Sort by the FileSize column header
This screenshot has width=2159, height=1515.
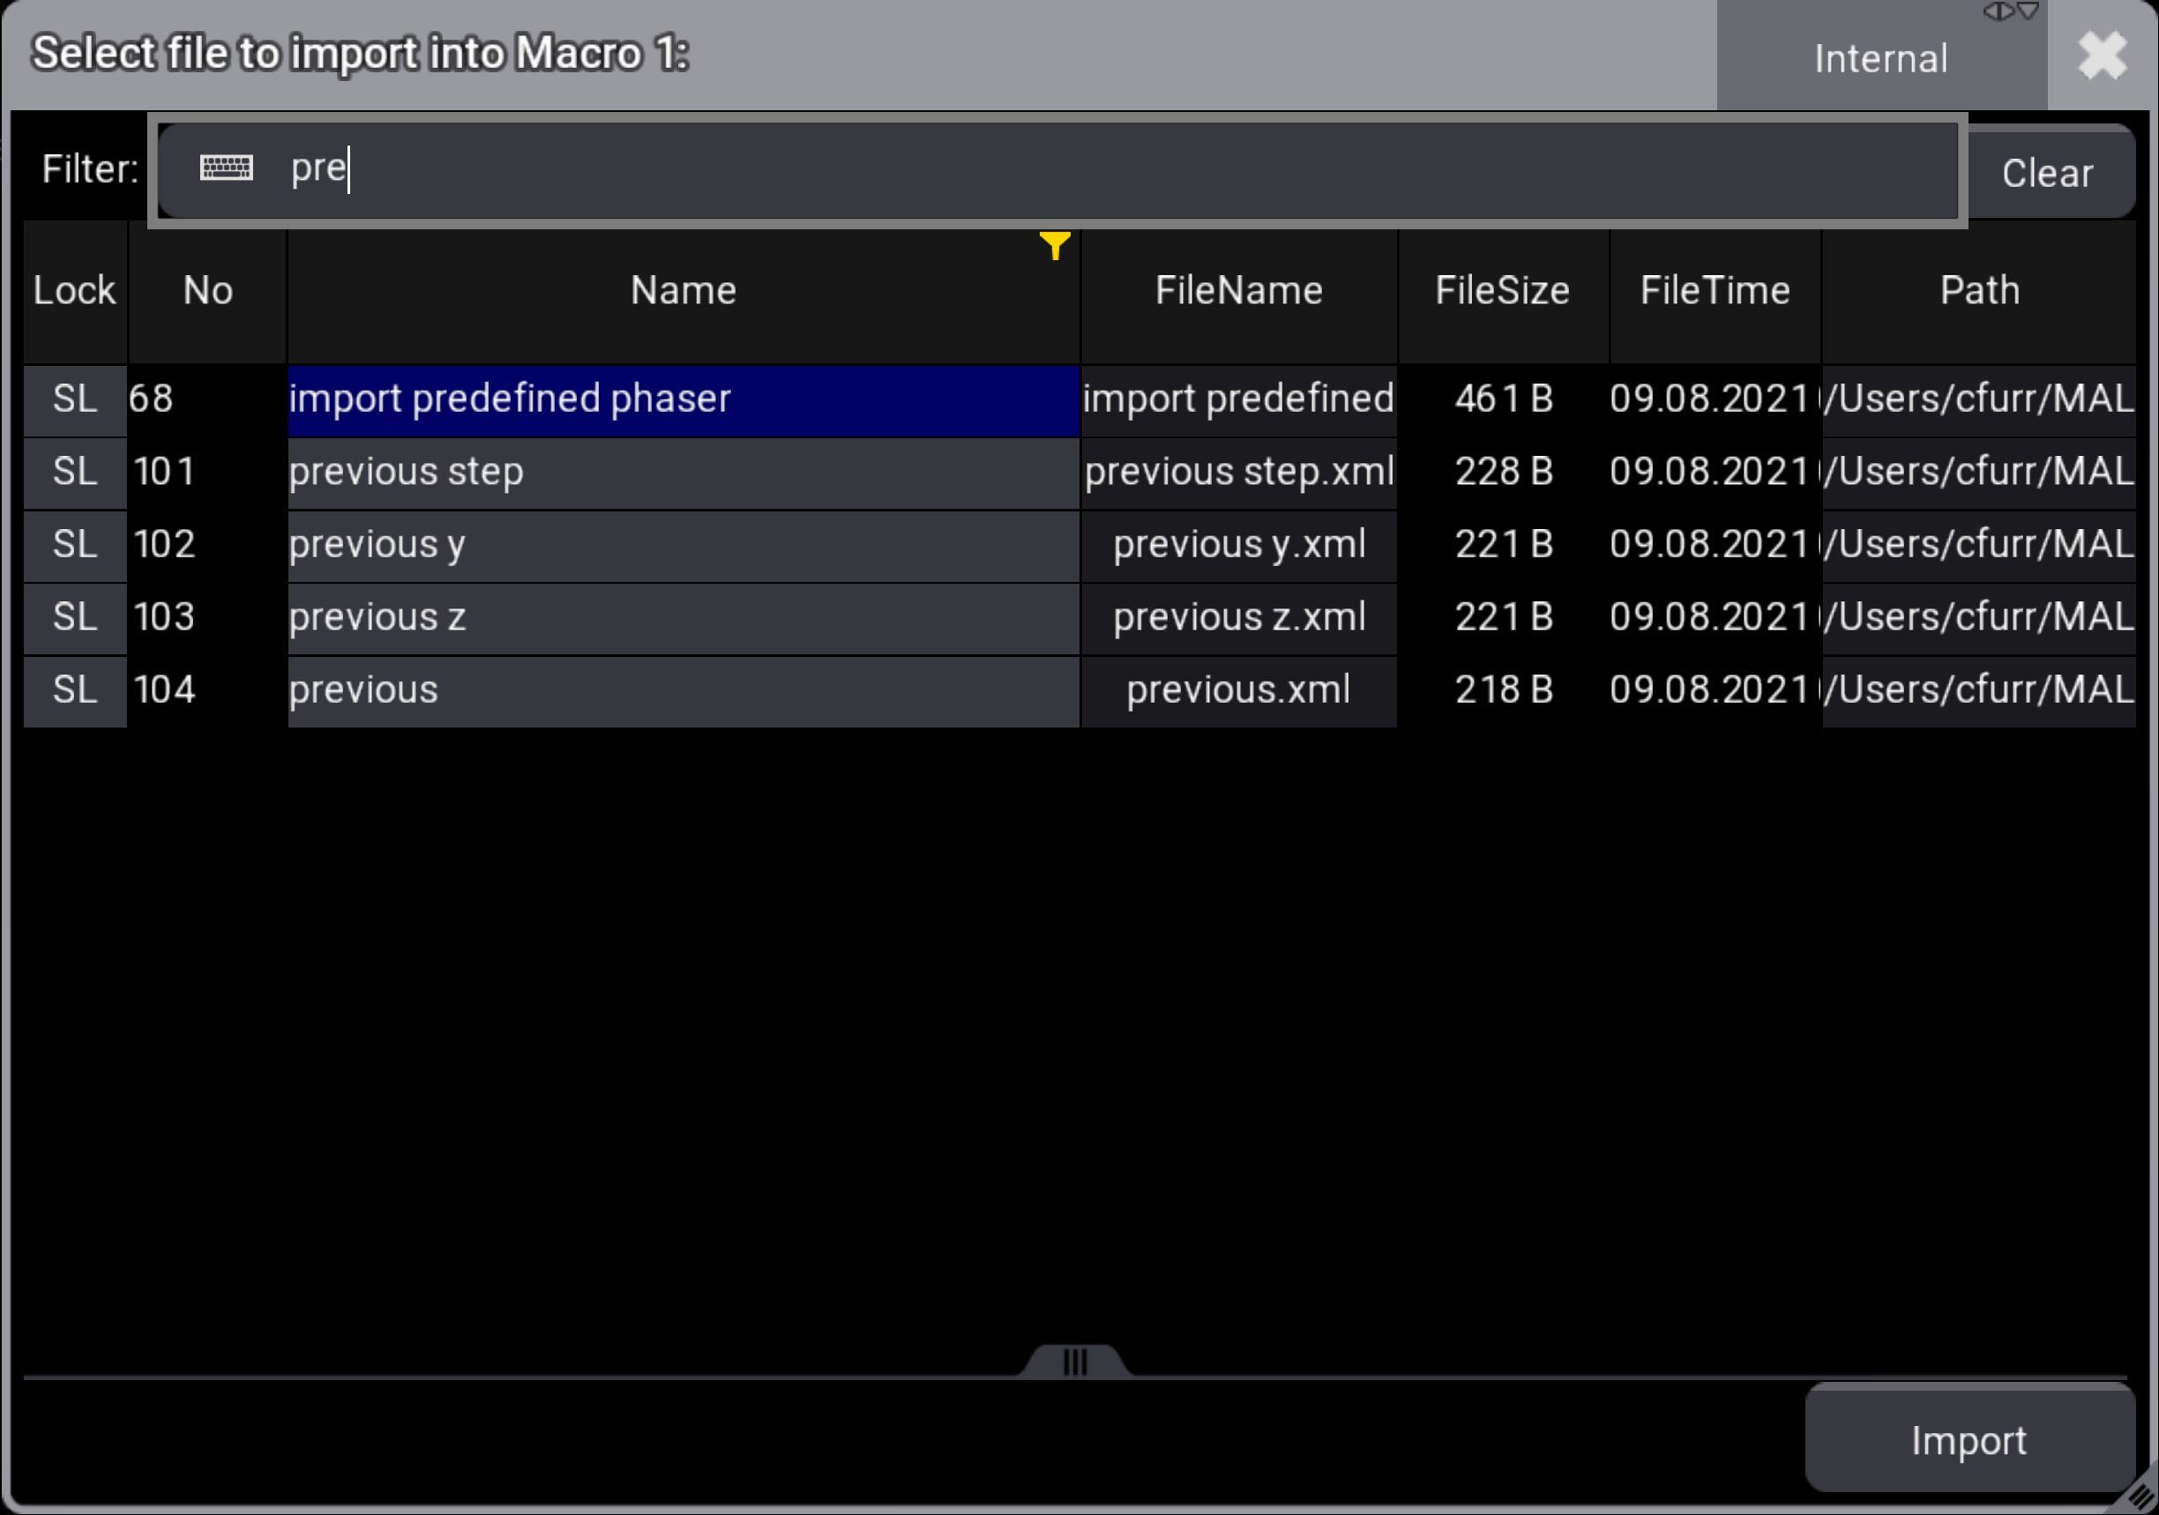1503,291
